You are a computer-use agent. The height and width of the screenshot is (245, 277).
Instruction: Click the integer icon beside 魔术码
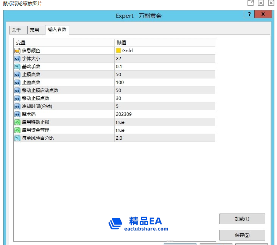17,114
